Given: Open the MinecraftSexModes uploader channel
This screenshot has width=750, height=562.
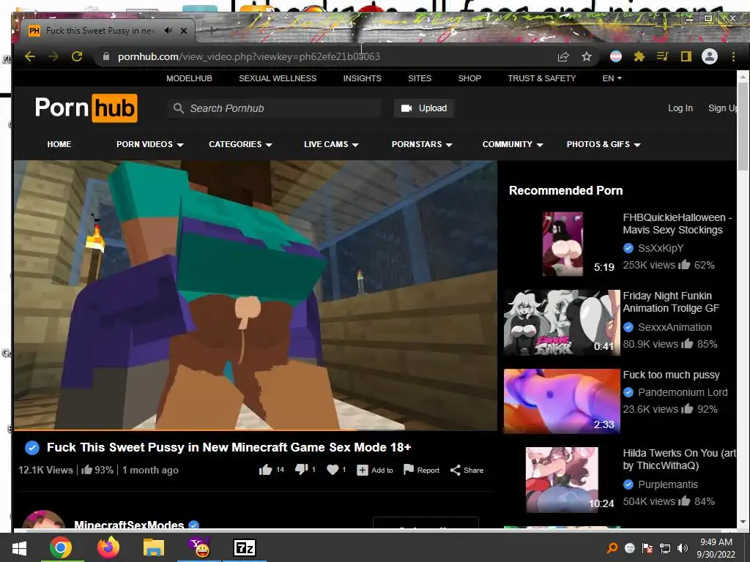Looking at the screenshot, I should tap(129, 525).
